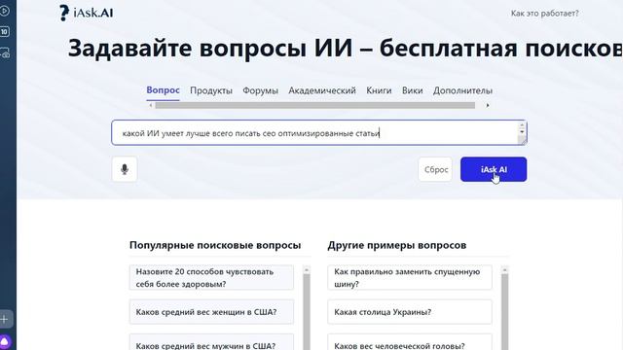Viewport: 623px width, 350px height.
Task: Select the Вопрос tab
Action: click(163, 90)
